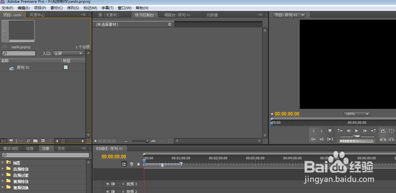The height and width of the screenshot is (193, 396).
Task: Expand the 预置 presets folder
Action: coord(3,163)
